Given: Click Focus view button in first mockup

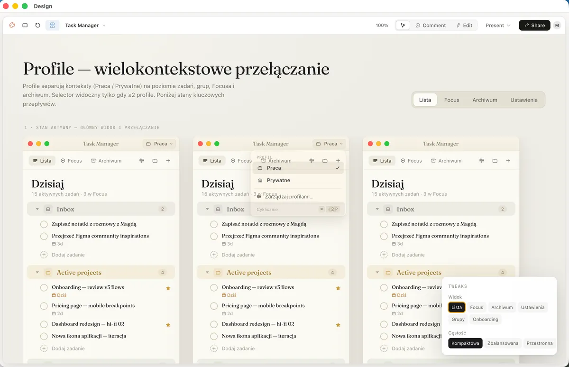Looking at the screenshot, I should (71, 161).
